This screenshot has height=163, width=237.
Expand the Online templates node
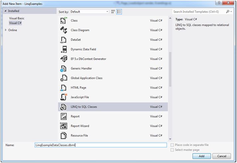coord(6,30)
